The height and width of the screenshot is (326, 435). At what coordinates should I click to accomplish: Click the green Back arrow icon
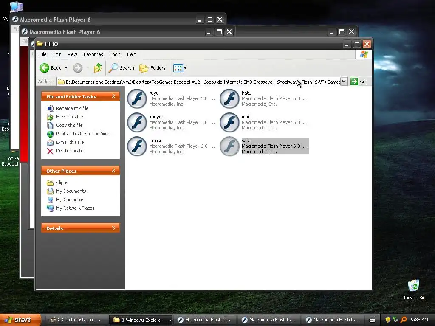[x=44, y=68]
